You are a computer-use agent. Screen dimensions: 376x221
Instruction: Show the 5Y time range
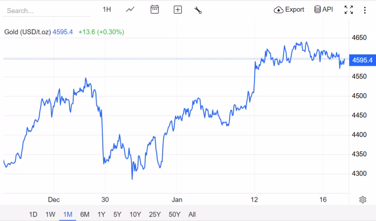(117, 214)
